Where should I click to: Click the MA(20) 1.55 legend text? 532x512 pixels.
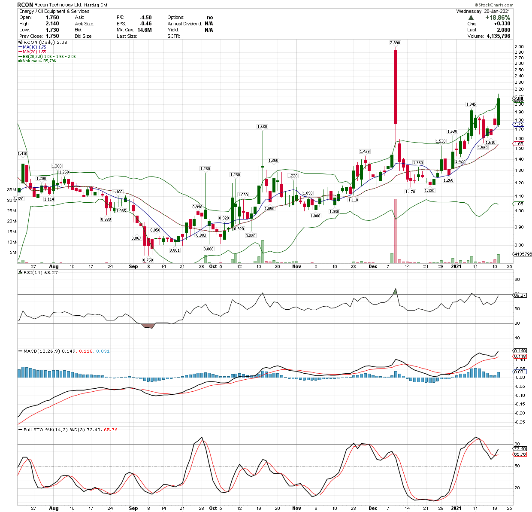click(x=35, y=52)
